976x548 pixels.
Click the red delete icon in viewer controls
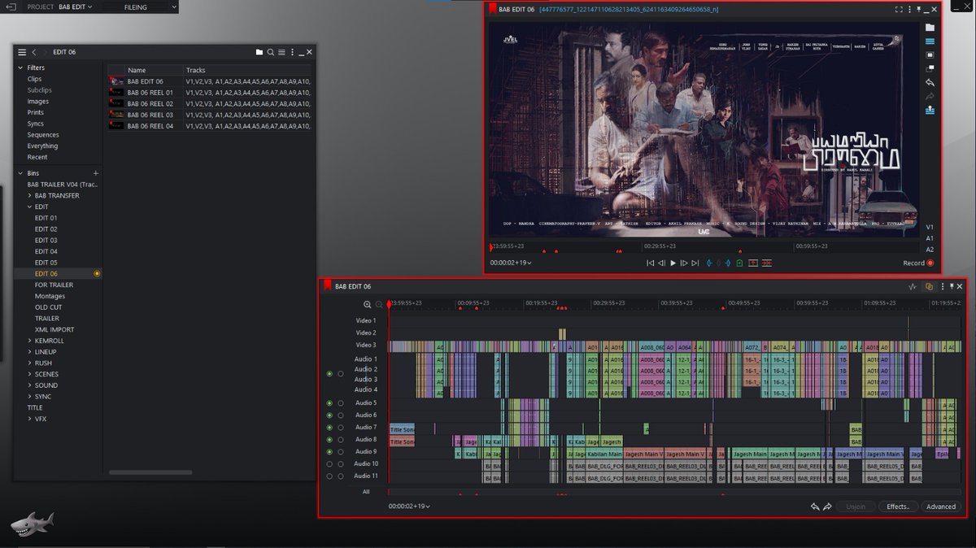click(766, 263)
